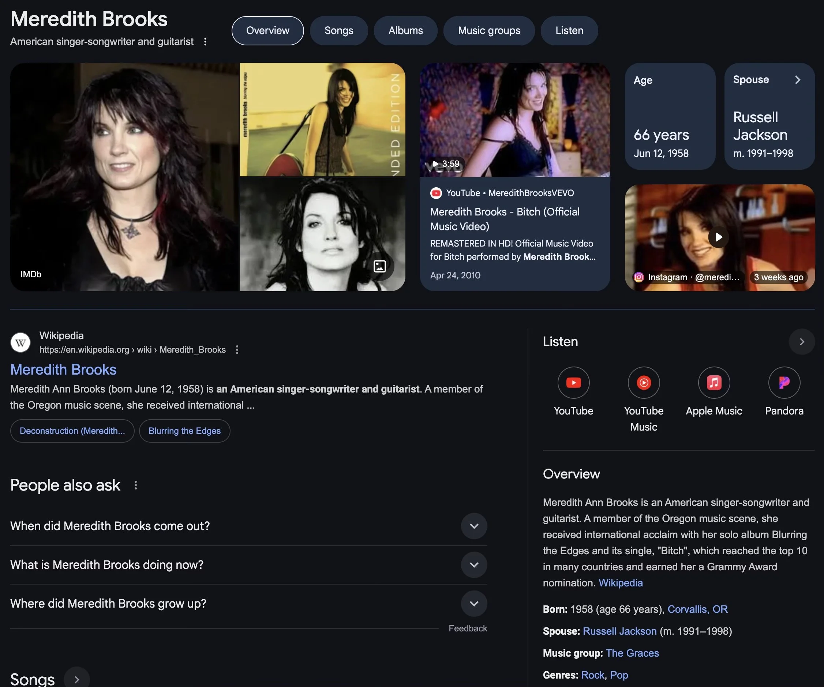Screen dimensions: 824x687
Task: Open YouTube Music listen icon
Action: 644,382
